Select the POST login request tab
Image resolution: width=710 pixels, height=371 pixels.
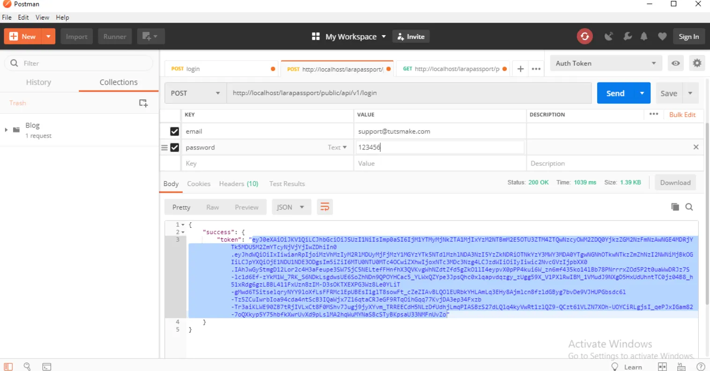[222, 69]
